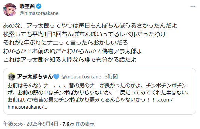Click the display name 暇空茜
This screenshot has width=200, height=129.
(27, 6)
